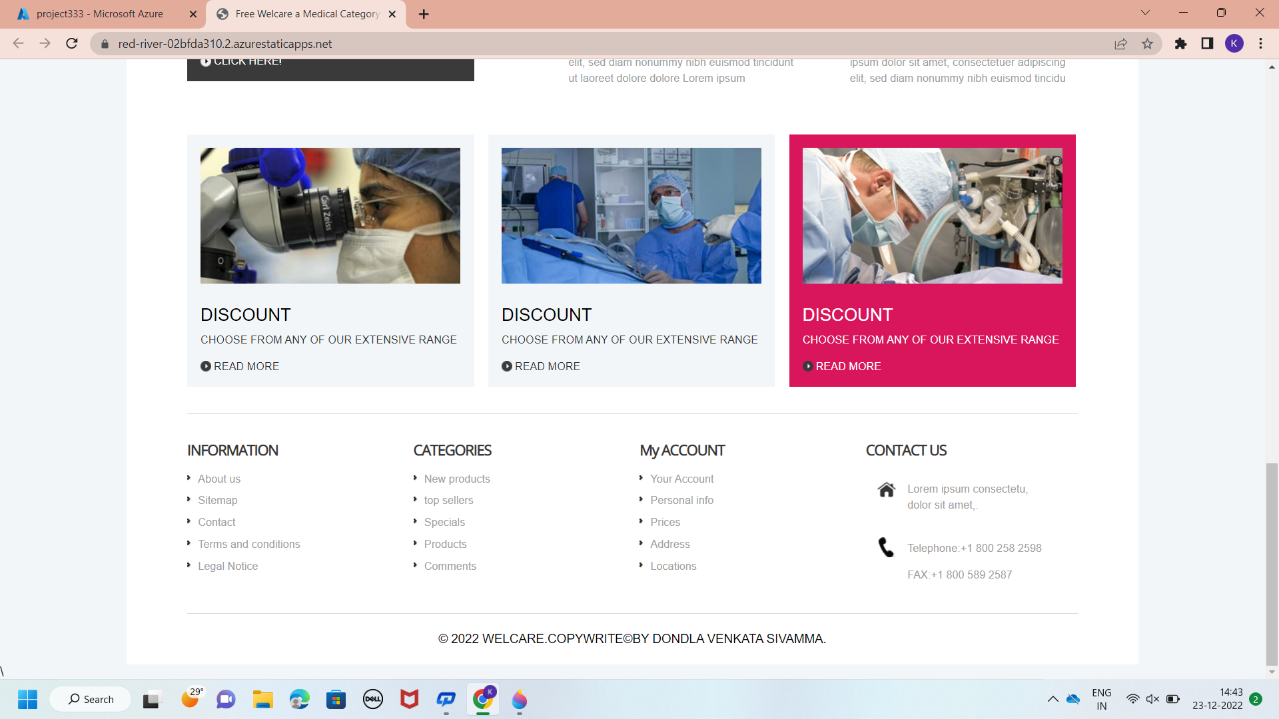Share this page icon in address bar
Screen dimensions: 1279x719
(x=1120, y=44)
